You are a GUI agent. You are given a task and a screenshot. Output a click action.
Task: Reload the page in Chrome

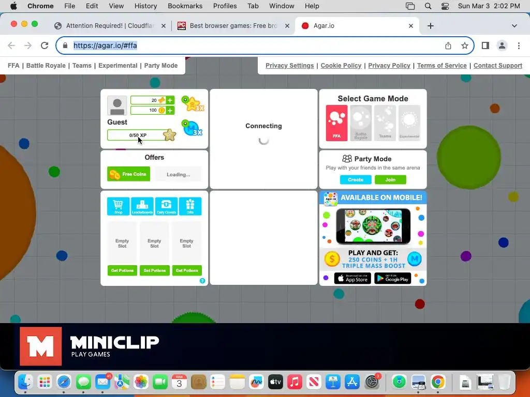(x=45, y=45)
